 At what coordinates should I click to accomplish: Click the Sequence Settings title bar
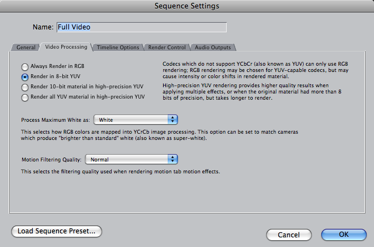pos(187,6)
